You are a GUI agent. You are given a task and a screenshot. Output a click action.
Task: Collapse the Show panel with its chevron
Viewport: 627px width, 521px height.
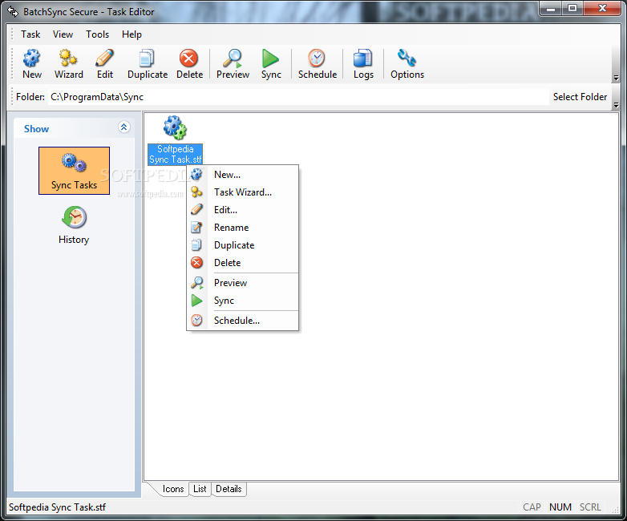tap(124, 127)
